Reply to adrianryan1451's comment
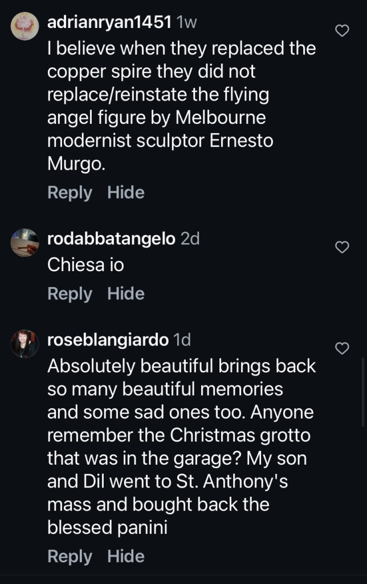 point(70,192)
